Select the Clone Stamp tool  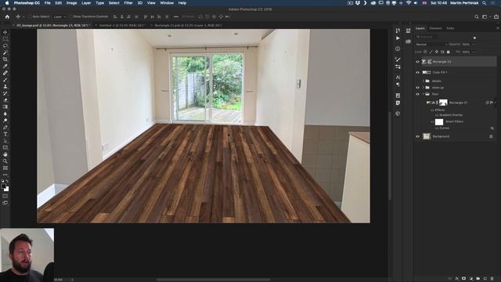pyautogui.click(x=5, y=86)
